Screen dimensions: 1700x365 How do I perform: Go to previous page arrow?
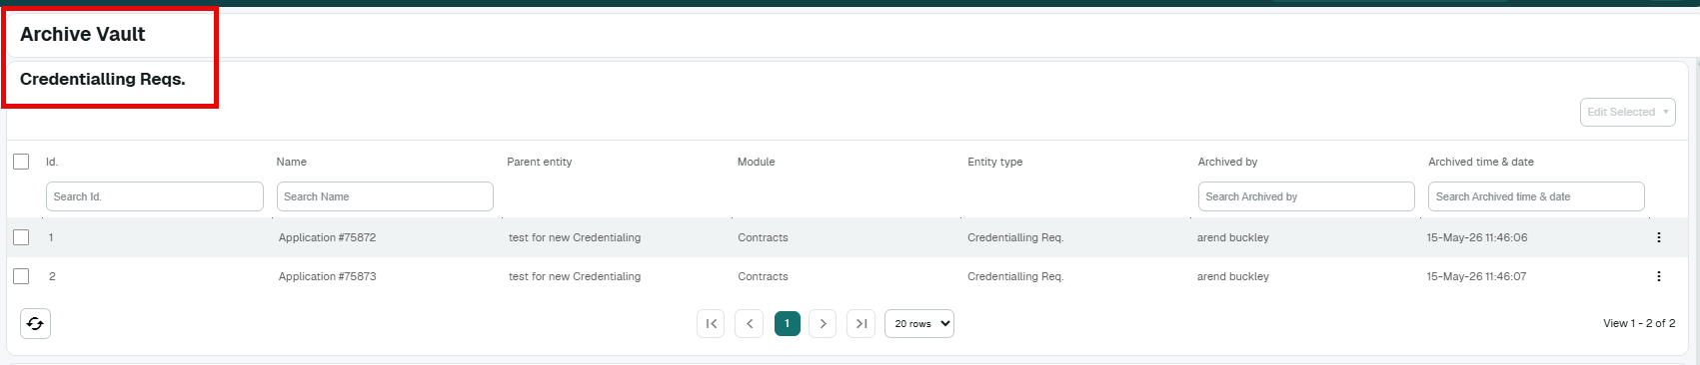pos(750,324)
